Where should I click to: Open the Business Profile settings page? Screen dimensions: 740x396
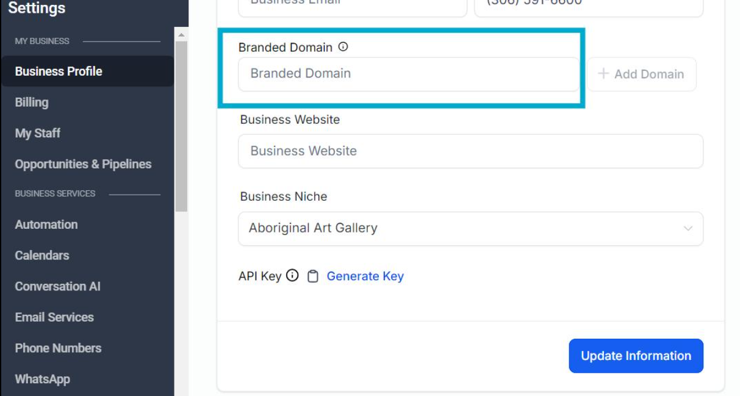pos(87,71)
